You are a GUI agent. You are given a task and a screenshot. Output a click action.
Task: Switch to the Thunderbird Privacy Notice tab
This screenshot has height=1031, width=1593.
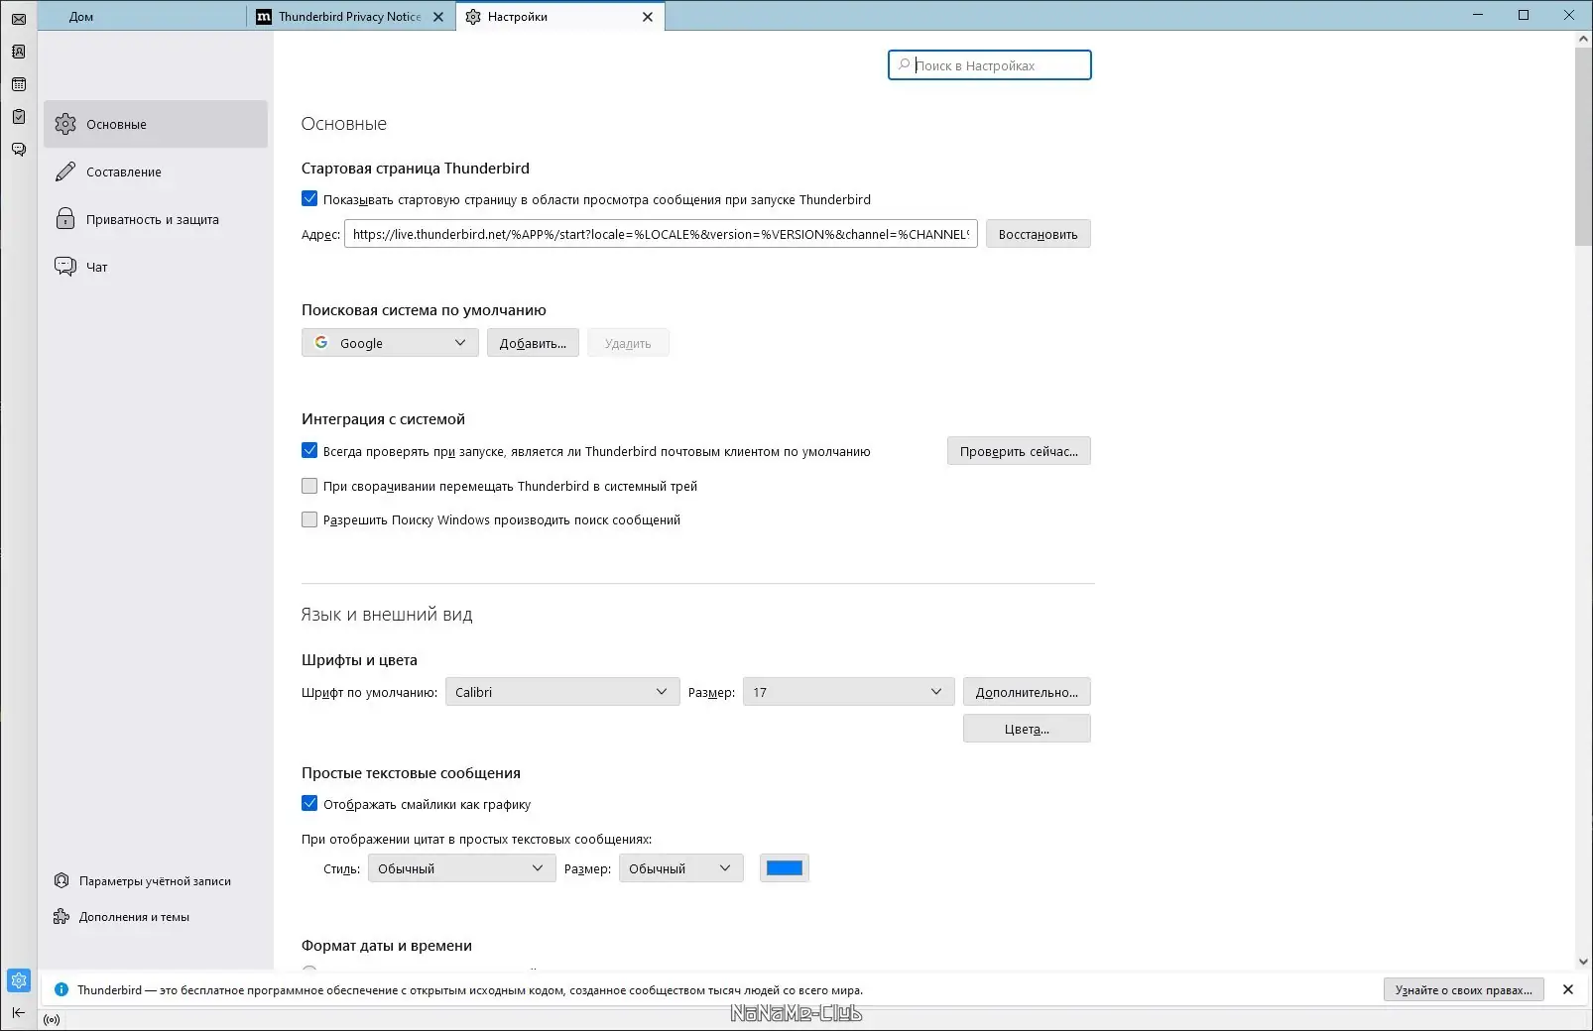click(x=350, y=17)
